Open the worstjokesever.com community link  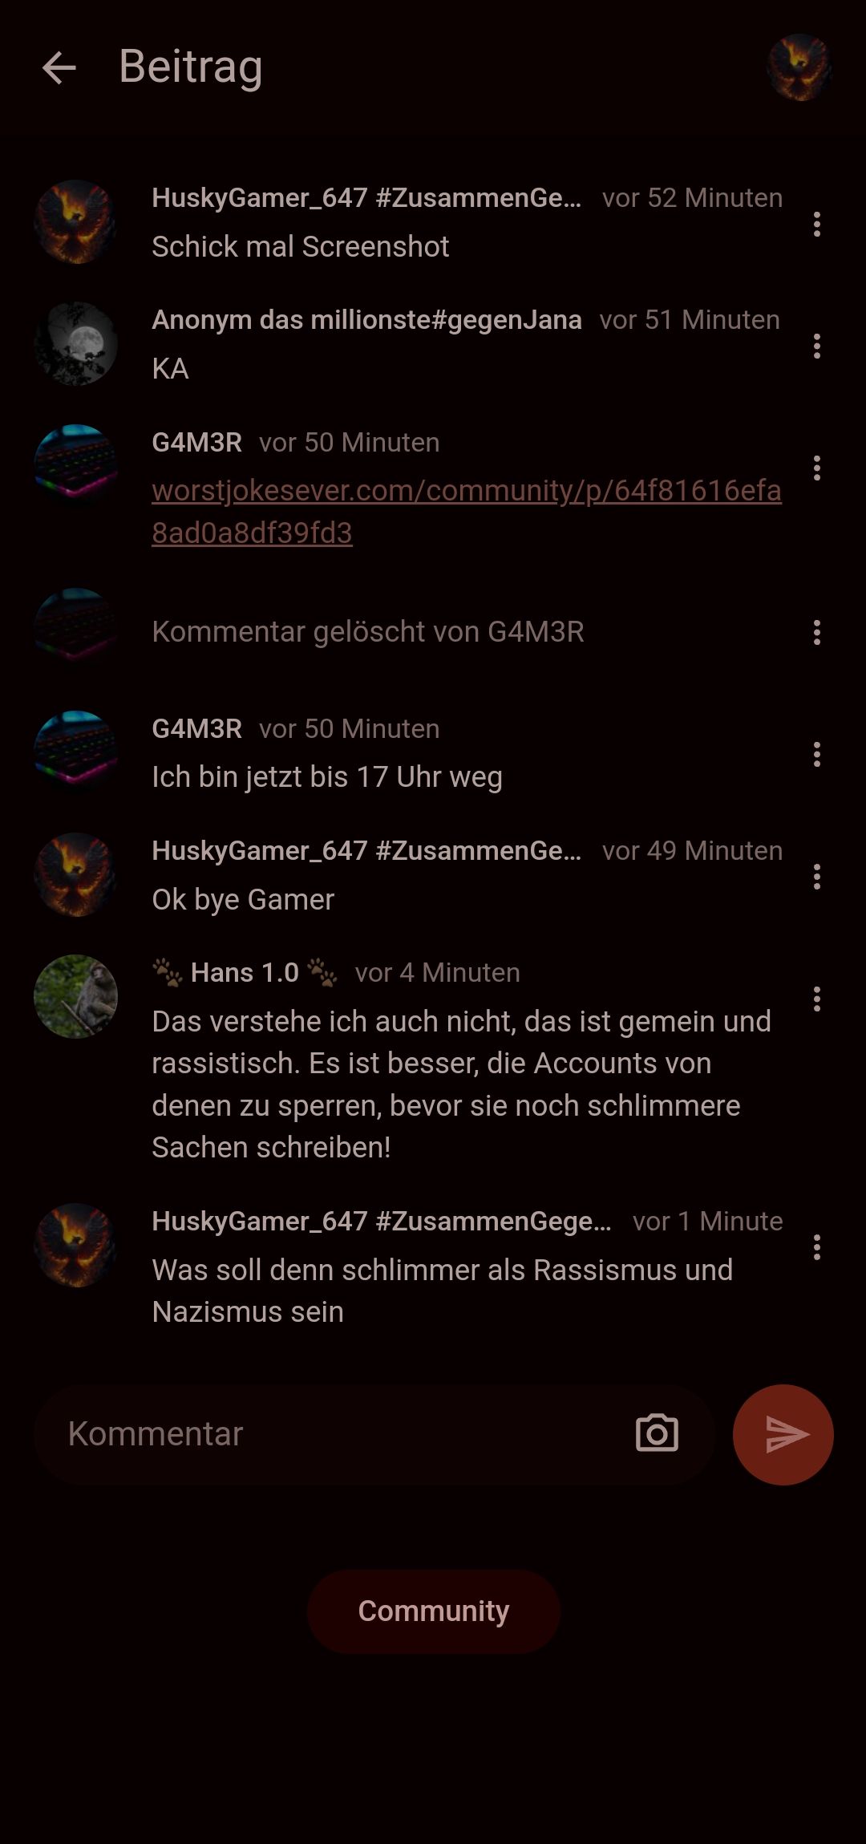pyautogui.click(x=467, y=511)
